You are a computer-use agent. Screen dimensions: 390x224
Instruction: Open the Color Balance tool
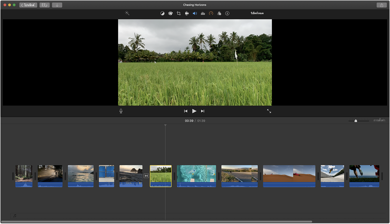pyautogui.click(x=162, y=13)
